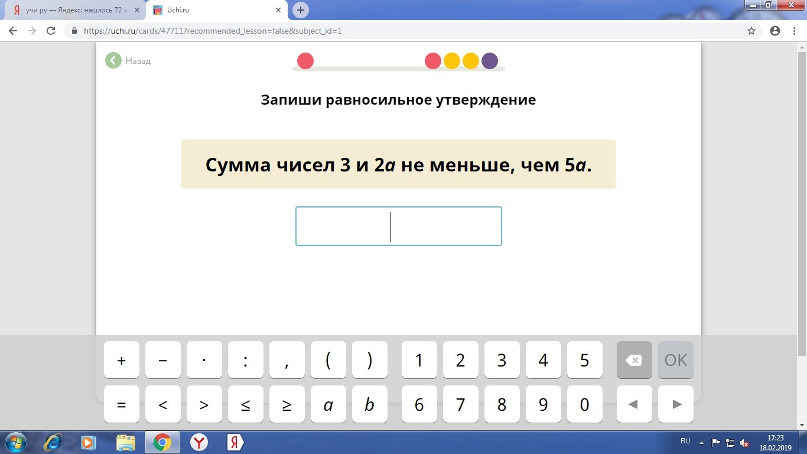Click the answer input field
The width and height of the screenshot is (807, 454).
pyautogui.click(x=398, y=226)
